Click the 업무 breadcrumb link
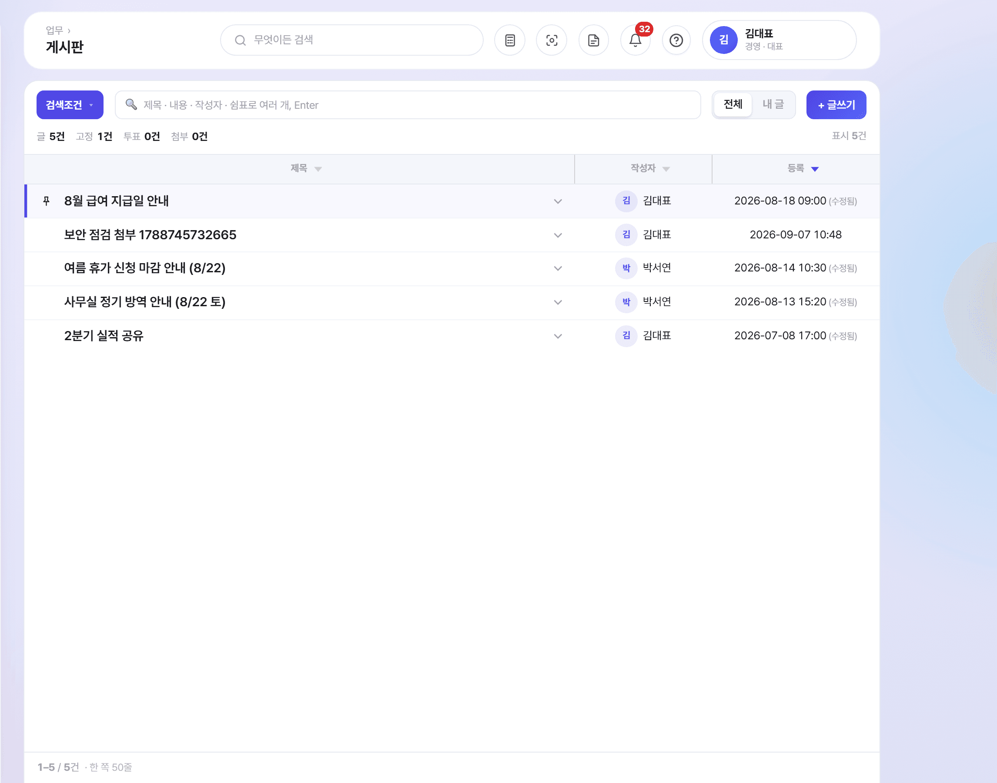This screenshot has width=997, height=783. click(54, 30)
